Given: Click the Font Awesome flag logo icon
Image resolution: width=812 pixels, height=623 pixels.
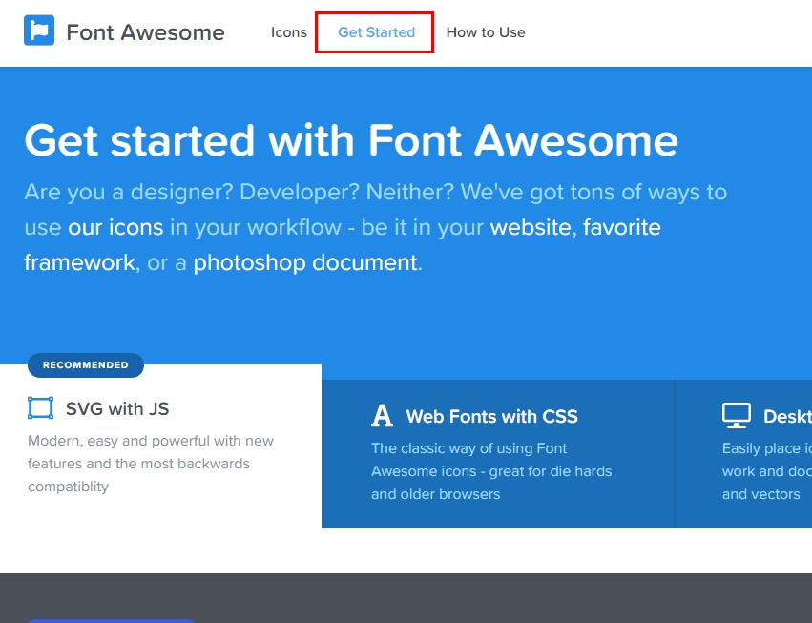Looking at the screenshot, I should [x=39, y=31].
